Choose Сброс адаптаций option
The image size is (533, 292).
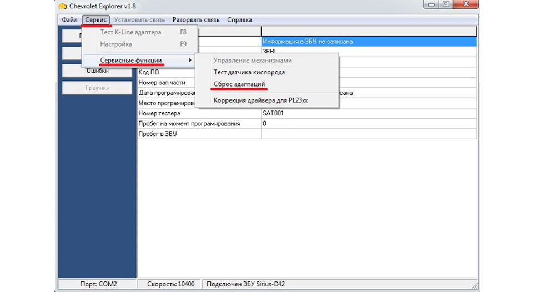pos(267,84)
